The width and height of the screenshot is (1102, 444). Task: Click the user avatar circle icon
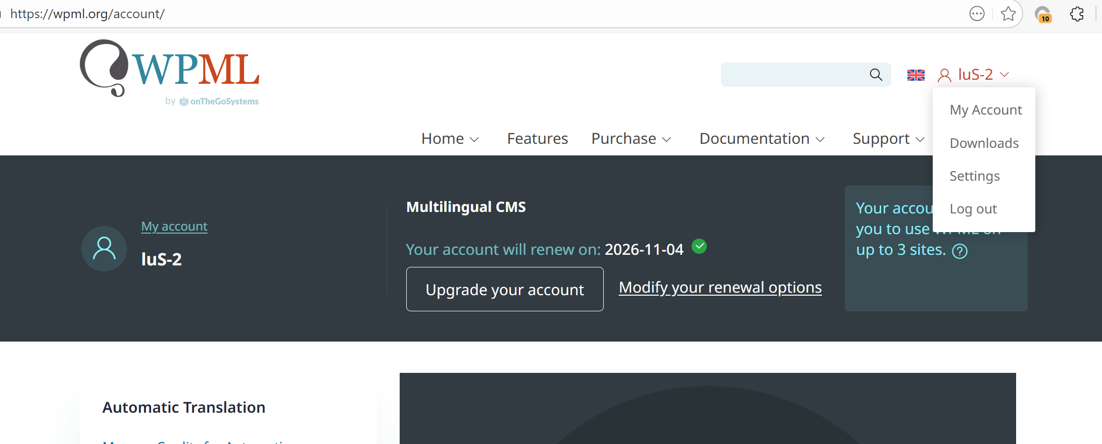click(104, 248)
